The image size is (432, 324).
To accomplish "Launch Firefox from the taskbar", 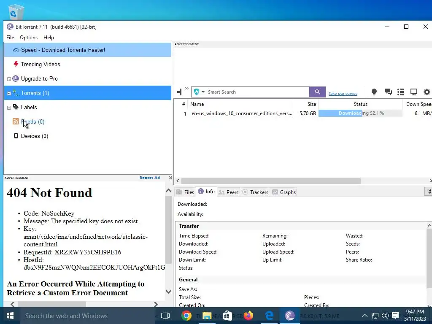I will (248, 316).
